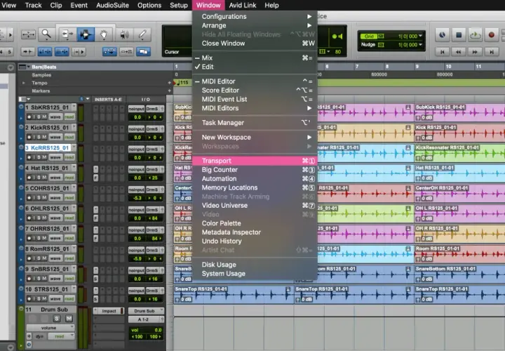Select track name 8 RomRS125_01
Screen dimensions: 505x351
point(48,249)
